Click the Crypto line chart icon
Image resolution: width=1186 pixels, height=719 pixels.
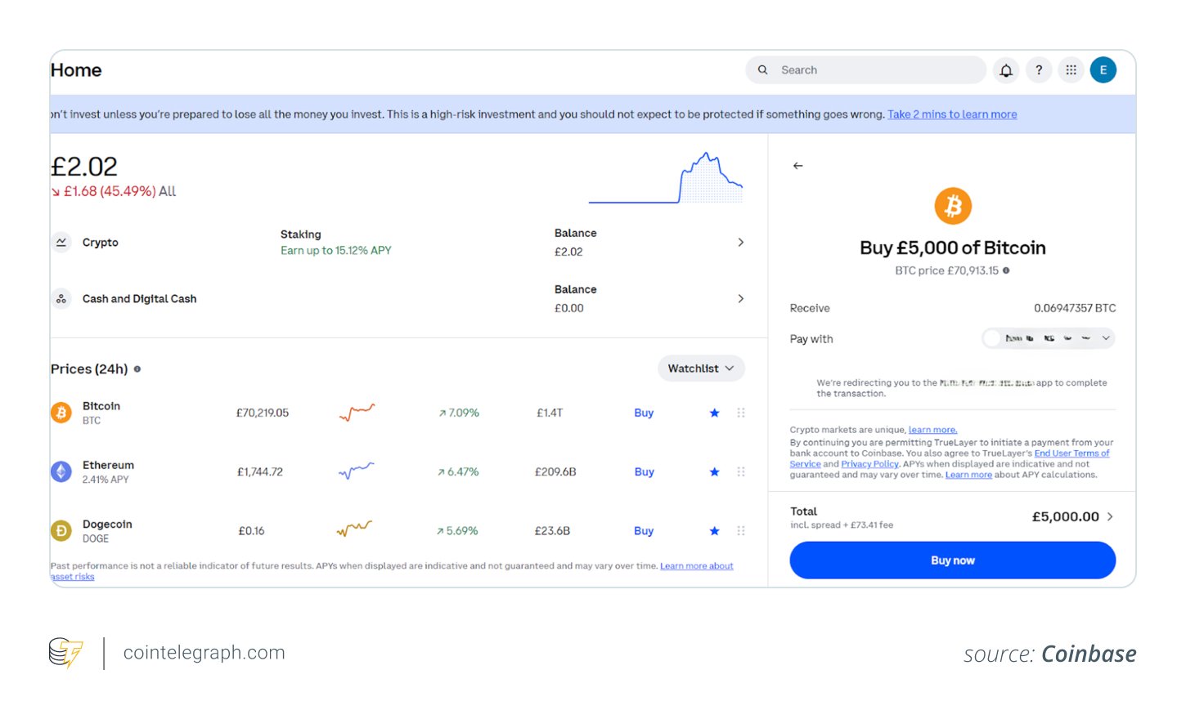tap(61, 242)
